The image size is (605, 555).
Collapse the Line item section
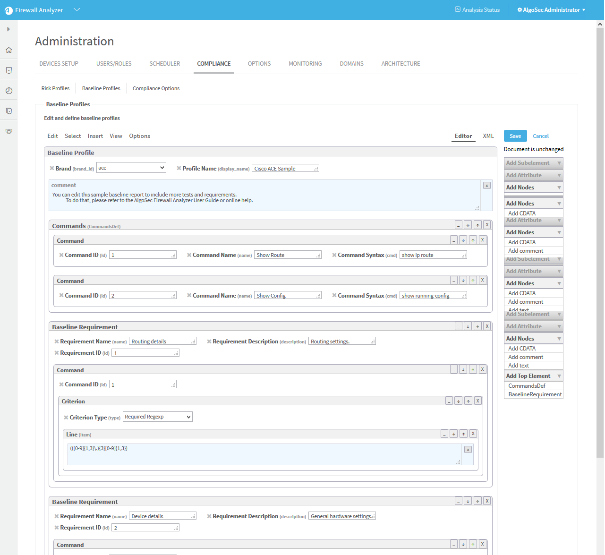pos(444,434)
